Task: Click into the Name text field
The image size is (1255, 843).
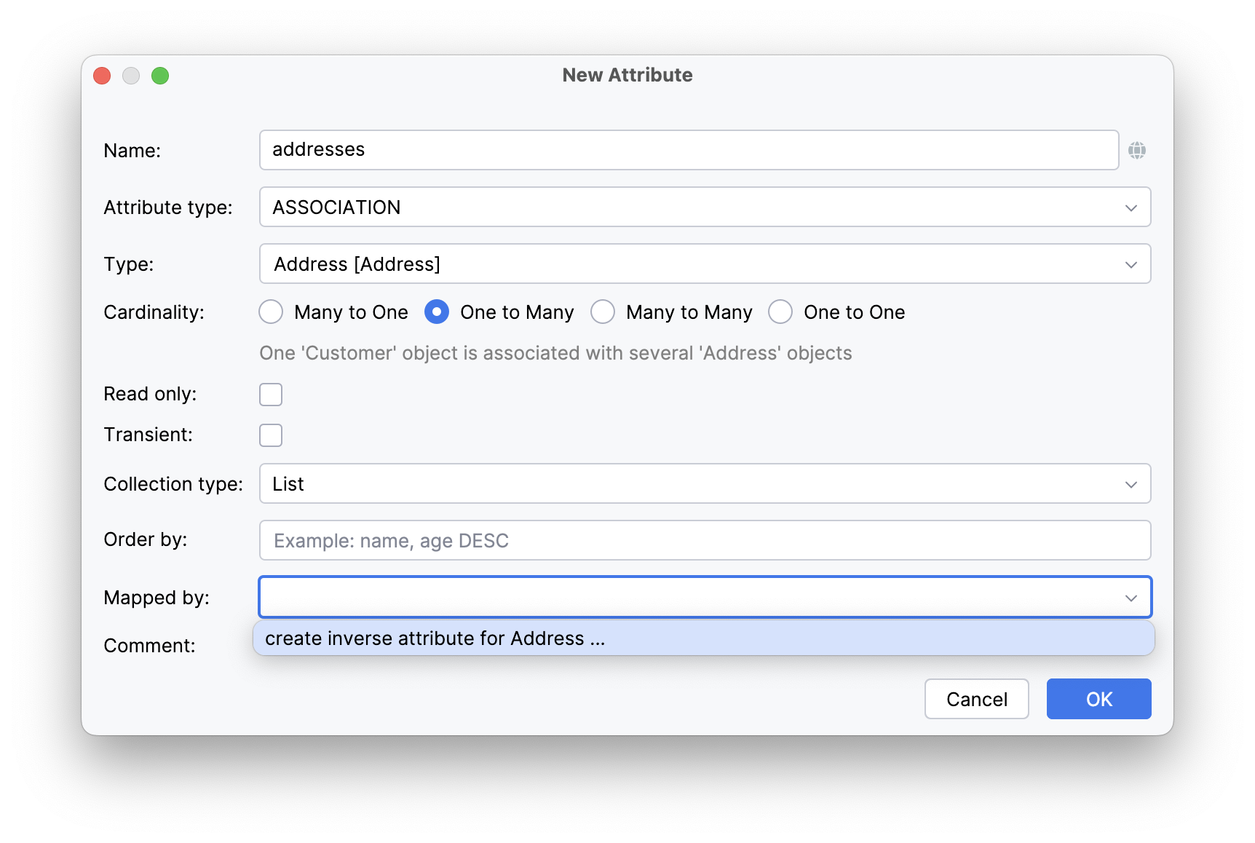Action: click(x=688, y=150)
